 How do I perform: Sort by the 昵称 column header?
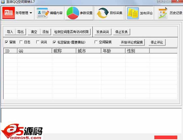[x=64, y=51]
